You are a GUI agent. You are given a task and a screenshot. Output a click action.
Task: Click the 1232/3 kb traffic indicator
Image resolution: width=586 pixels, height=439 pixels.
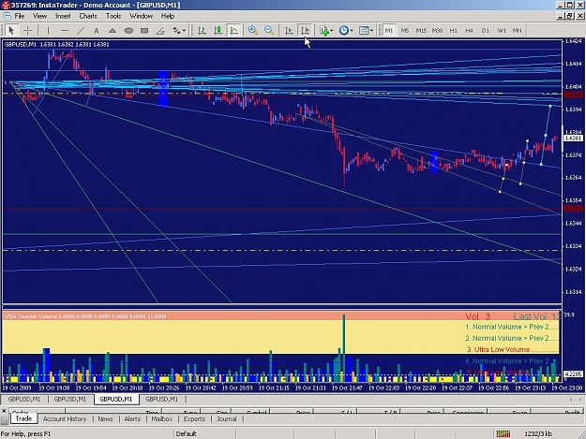click(538, 433)
